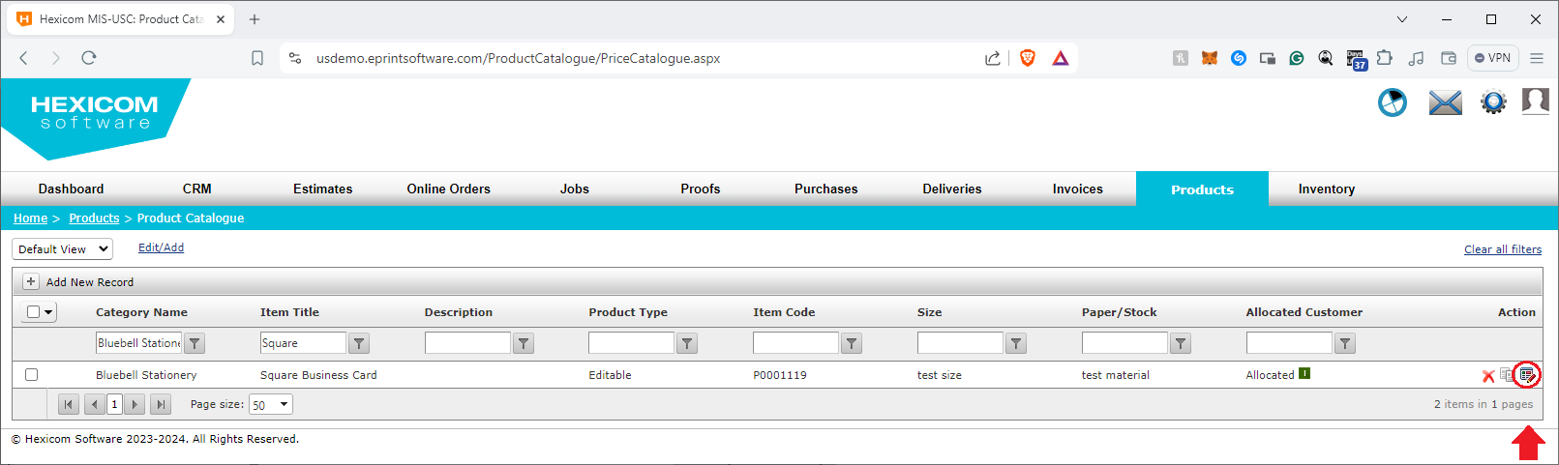Open the browser tab search chevron
Image resolution: width=1559 pixels, height=465 pixels.
pyautogui.click(x=1402, y=19)
